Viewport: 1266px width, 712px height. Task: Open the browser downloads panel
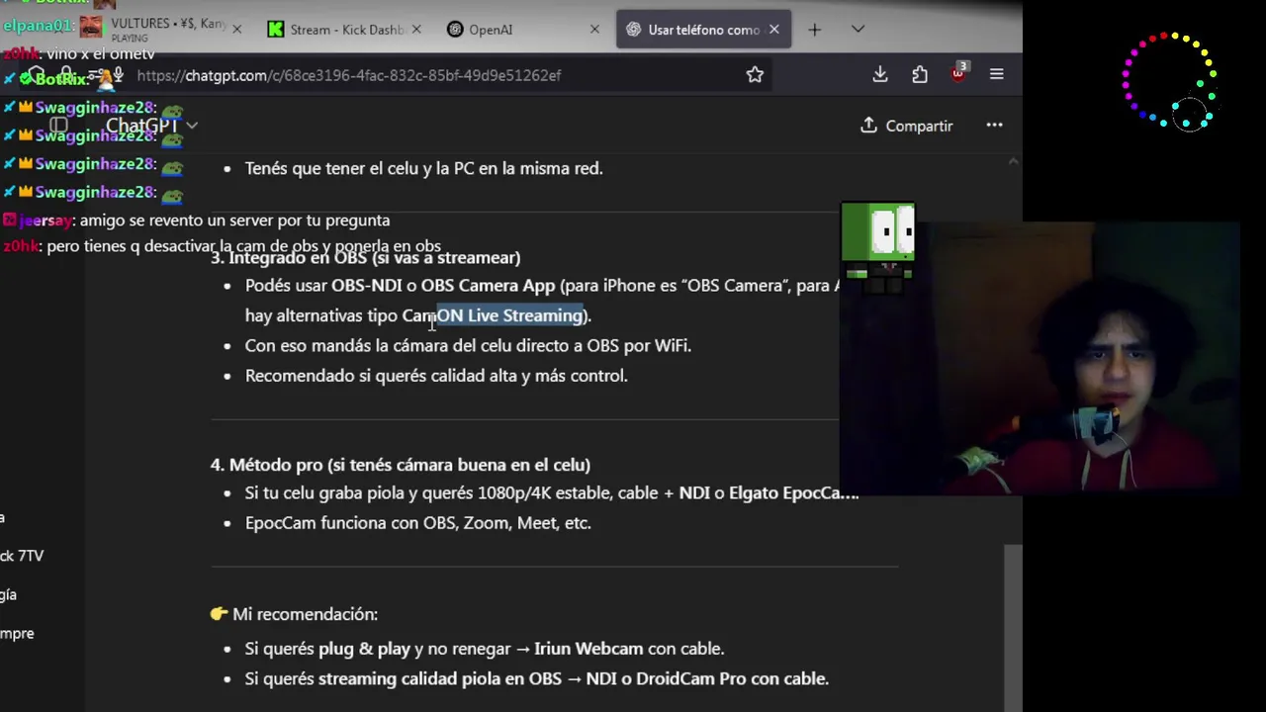coord(879,74)
